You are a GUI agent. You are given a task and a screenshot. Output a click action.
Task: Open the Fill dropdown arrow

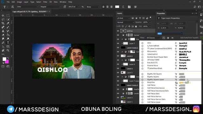150,26
